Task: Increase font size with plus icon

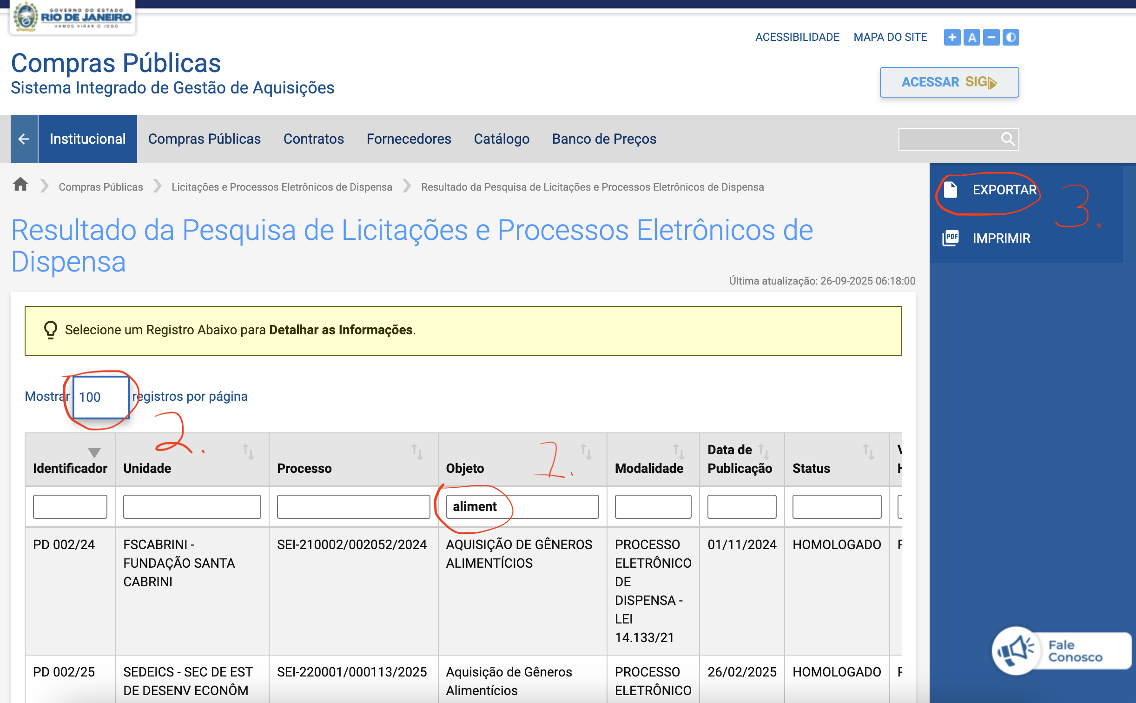Action: tap(952, 37)
